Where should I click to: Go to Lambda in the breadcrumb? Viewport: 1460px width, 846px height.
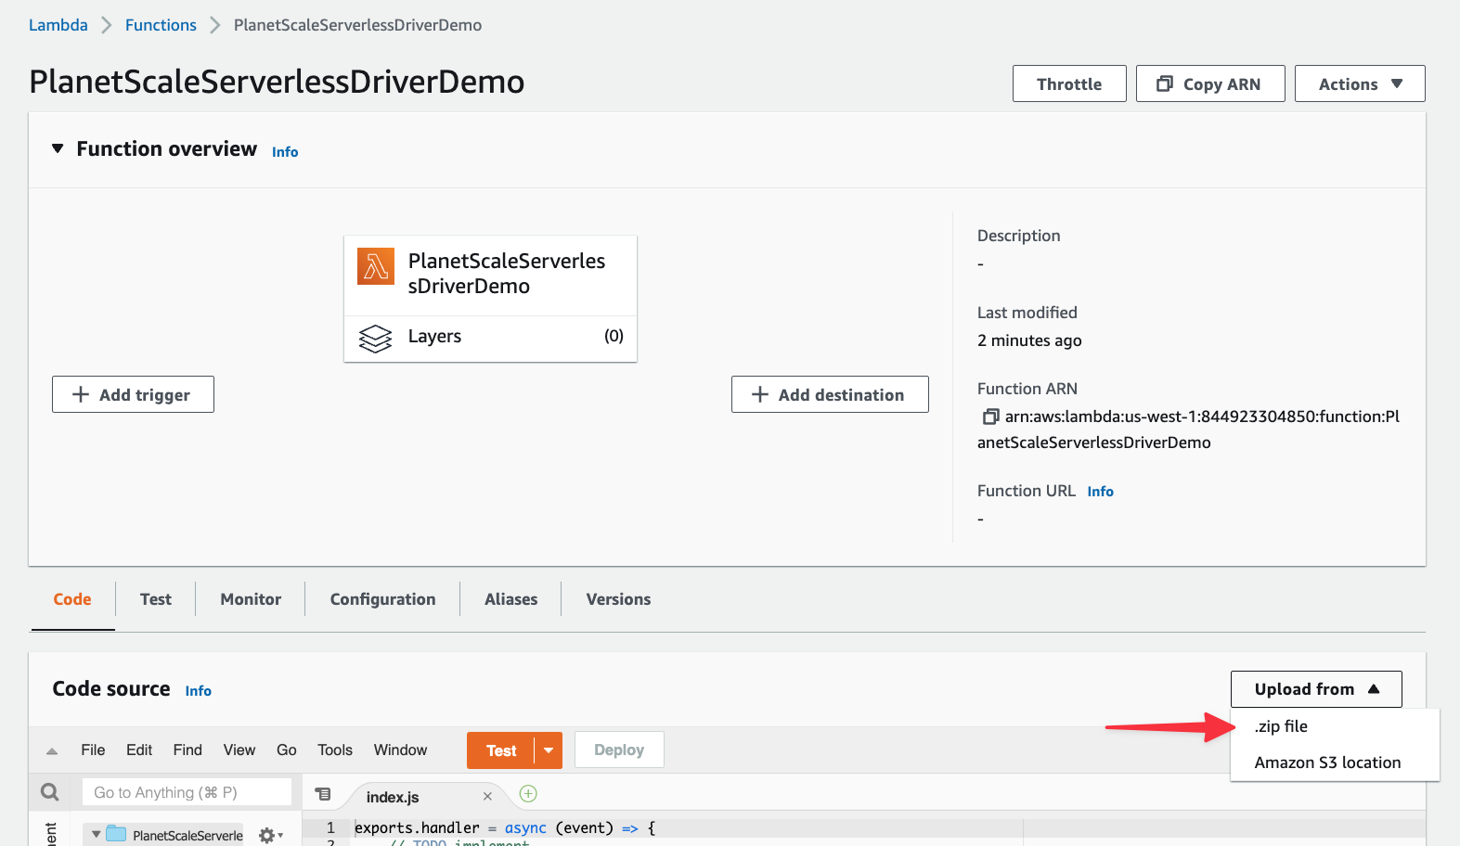click(x=58, y=25)
